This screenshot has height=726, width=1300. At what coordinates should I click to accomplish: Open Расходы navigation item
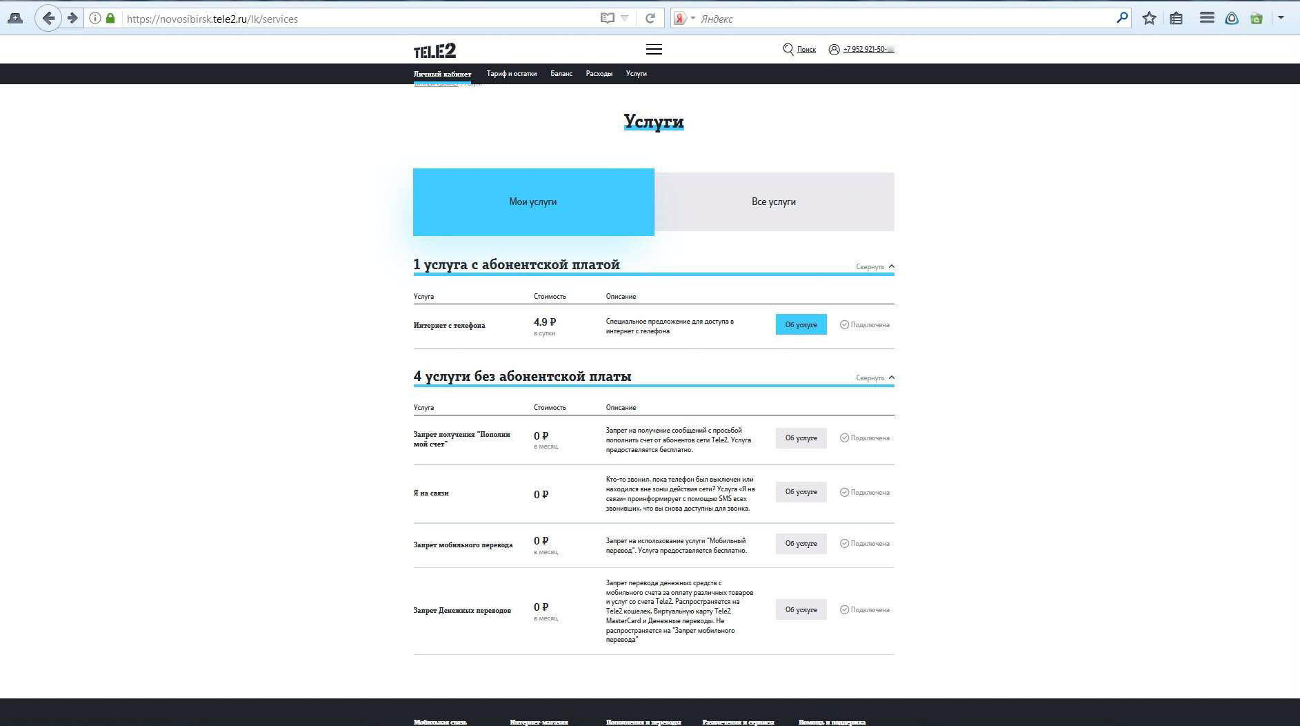coord(599,74)
